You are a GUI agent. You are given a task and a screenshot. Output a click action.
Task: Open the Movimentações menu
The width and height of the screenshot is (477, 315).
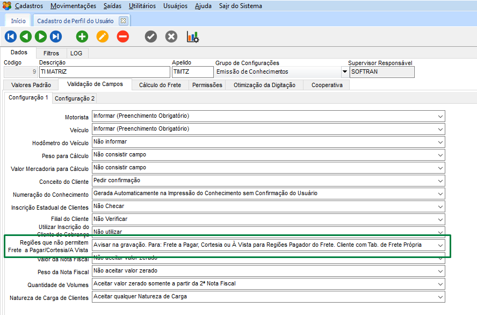coord(73,6)
